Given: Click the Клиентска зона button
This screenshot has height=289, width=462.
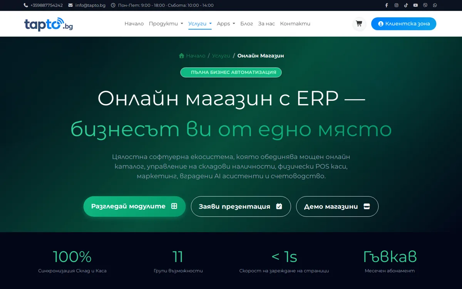Looking at the screenshot, I should [x=403, y=24].
